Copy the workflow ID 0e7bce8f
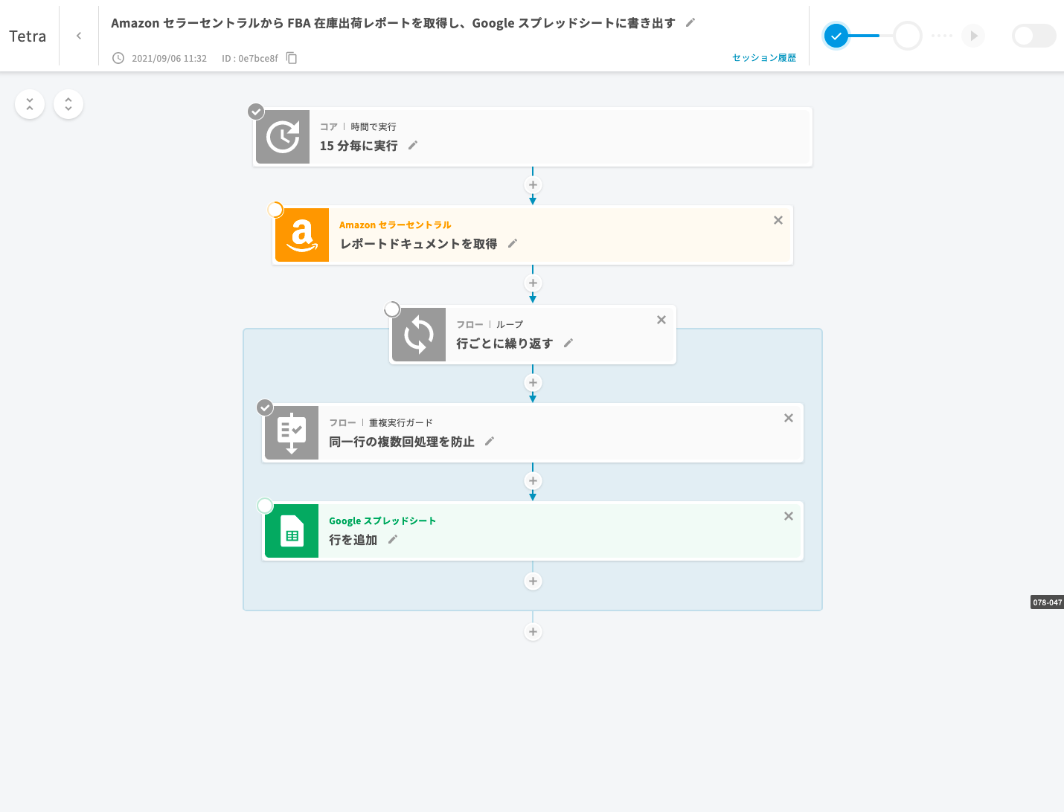 (x=292, y=58)
